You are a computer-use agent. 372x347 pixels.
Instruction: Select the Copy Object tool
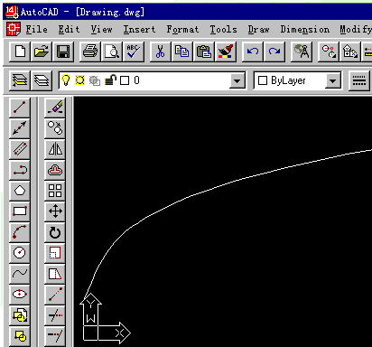tap(55, 128)
